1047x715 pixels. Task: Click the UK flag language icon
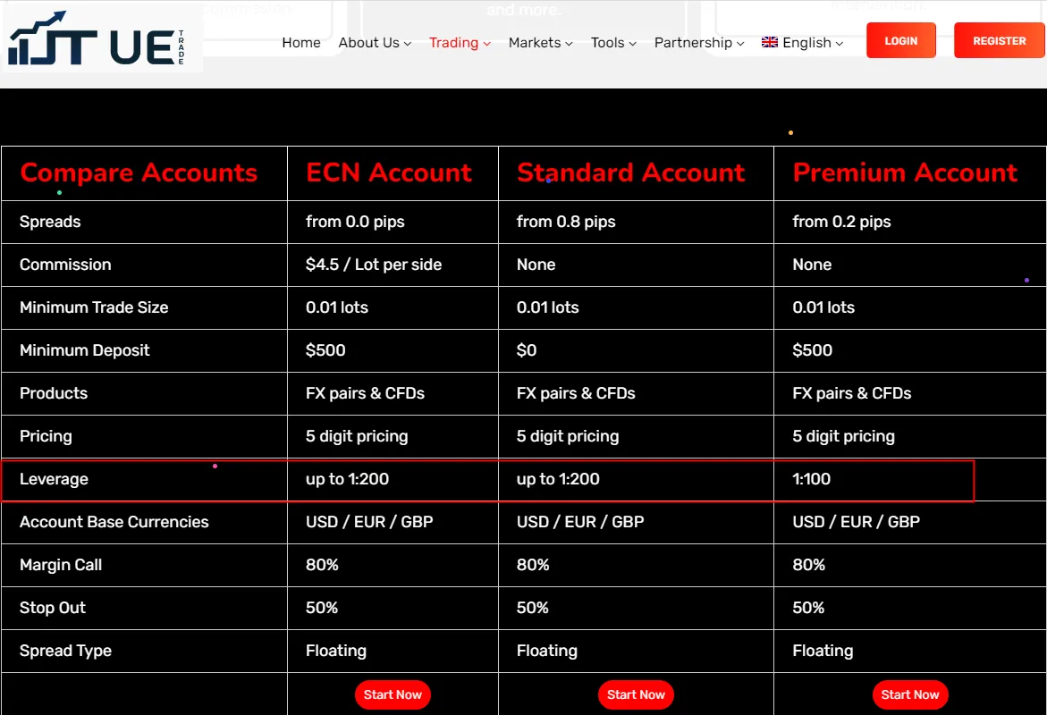[x=769, y=42]
